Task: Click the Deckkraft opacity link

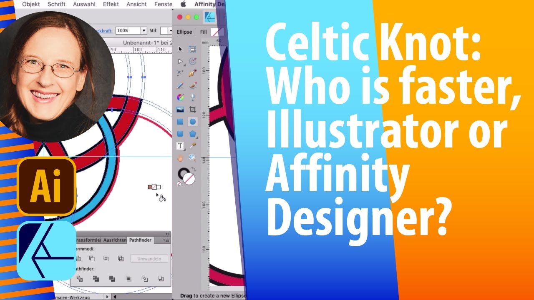Action: click(x=105, y=31)
